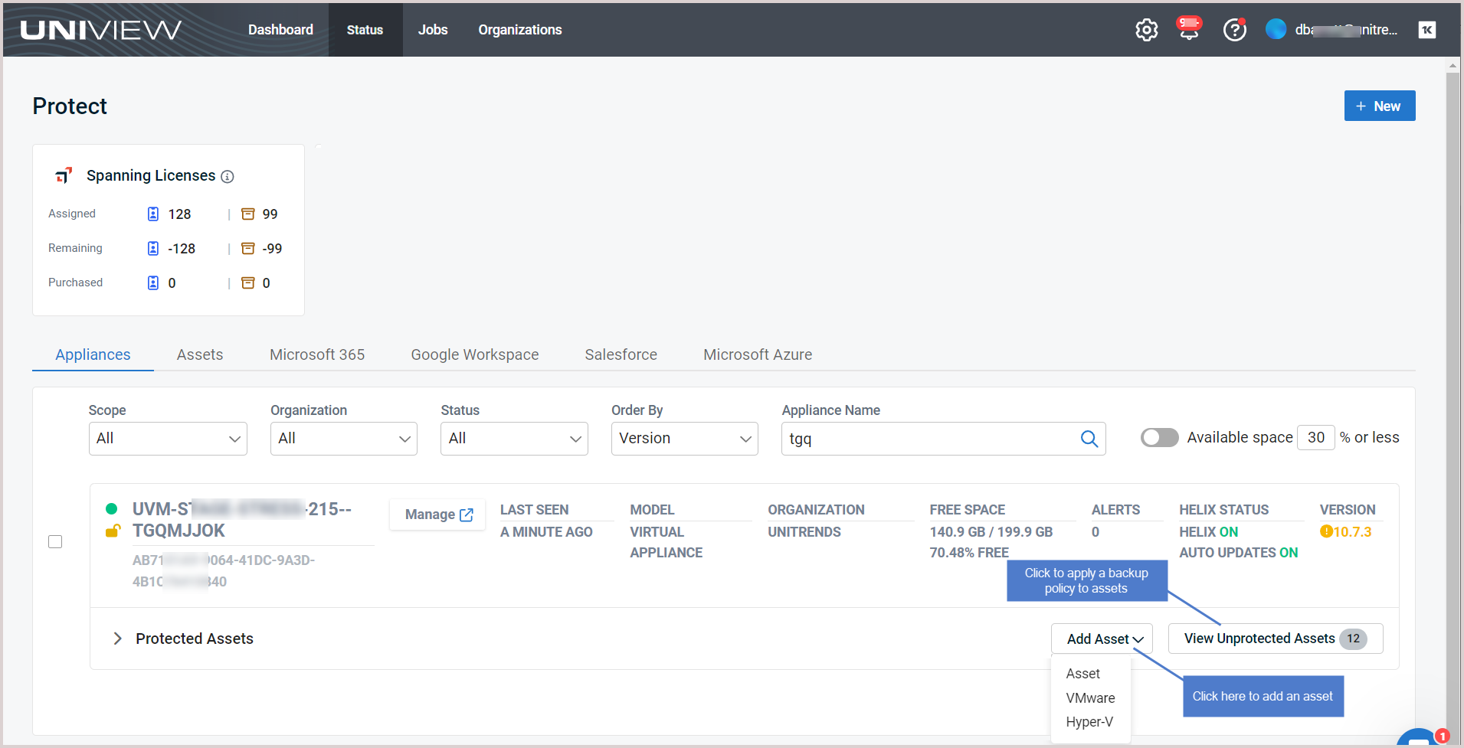Click the New button
The height and width of the screenshot is (748, 1464).
(1380, 106)
